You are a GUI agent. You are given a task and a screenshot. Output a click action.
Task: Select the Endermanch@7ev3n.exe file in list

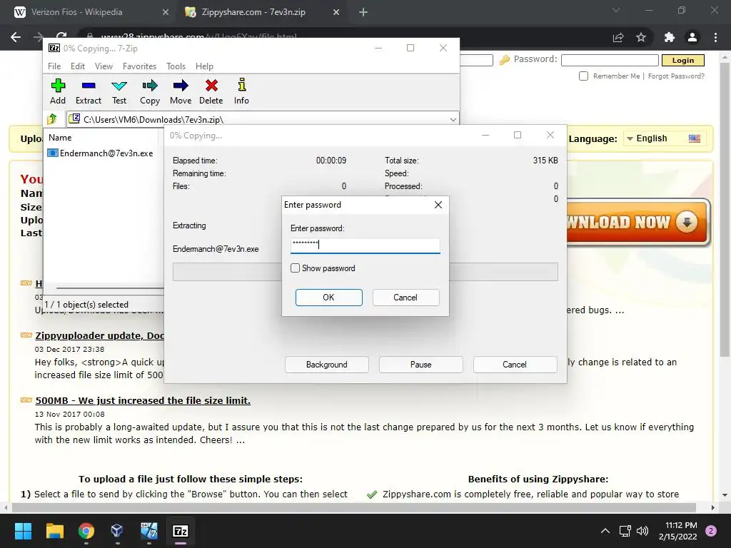point(101,153)
